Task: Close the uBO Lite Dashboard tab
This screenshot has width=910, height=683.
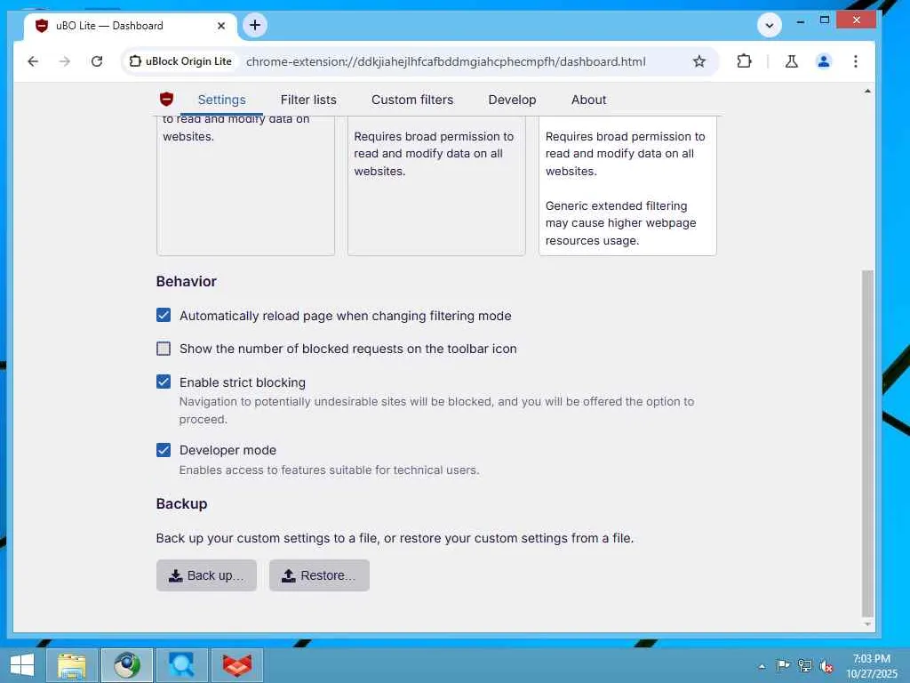Action: pyautogui.click(x=221, y=26)
